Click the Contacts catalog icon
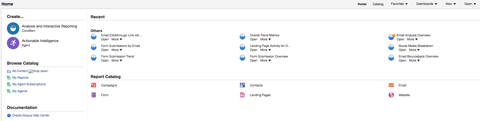Viewport: 480px width, 121px height. pyautogui.click(x=243, y=85)
